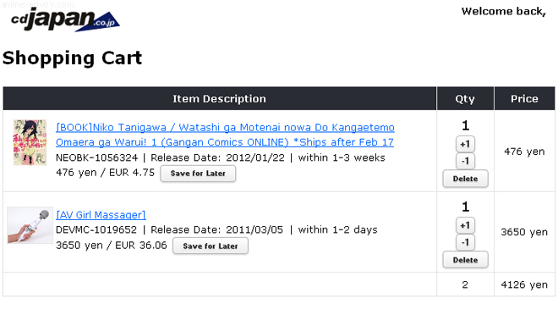558x309 pixels.
Task: Select the Welcome back greeting text
Action: pos(504,11)
